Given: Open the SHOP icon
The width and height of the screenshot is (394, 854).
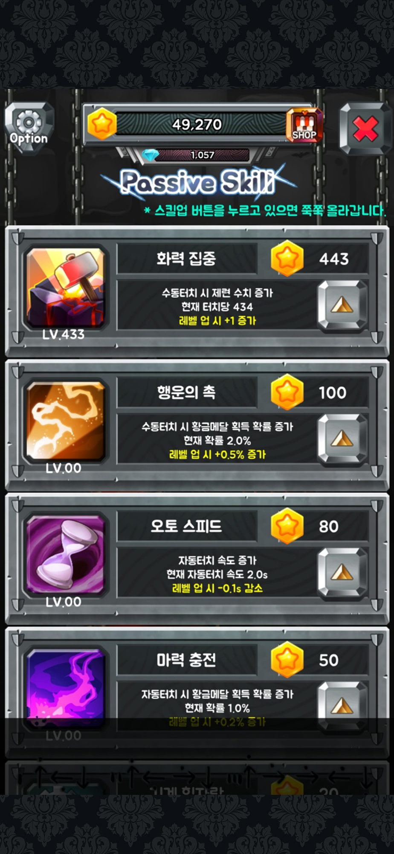Looking at the screenshot, I should coord(304,125).
